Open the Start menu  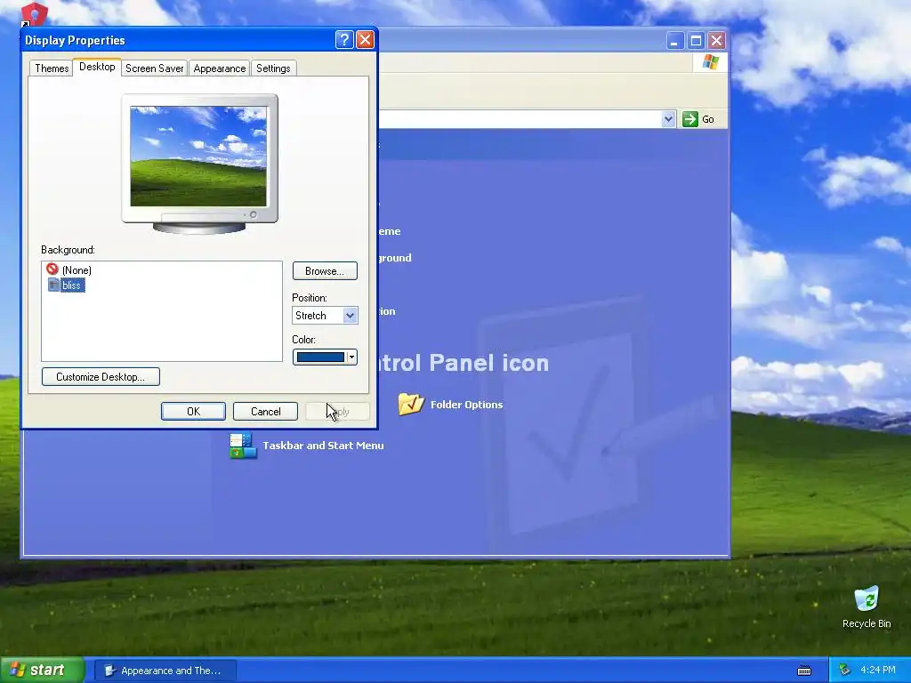point(42,670)
